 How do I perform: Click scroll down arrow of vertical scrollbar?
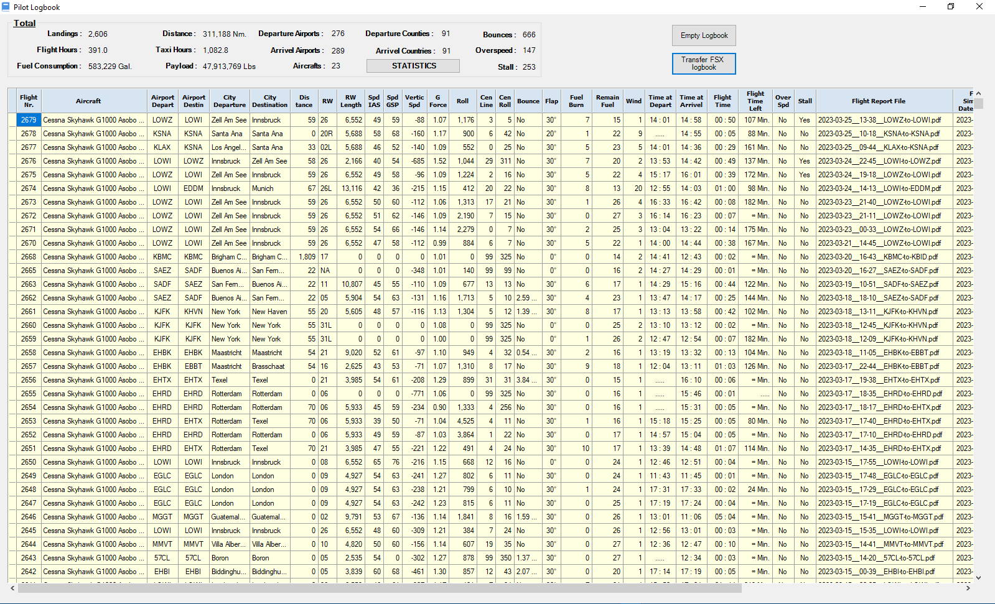pos(978,577)
